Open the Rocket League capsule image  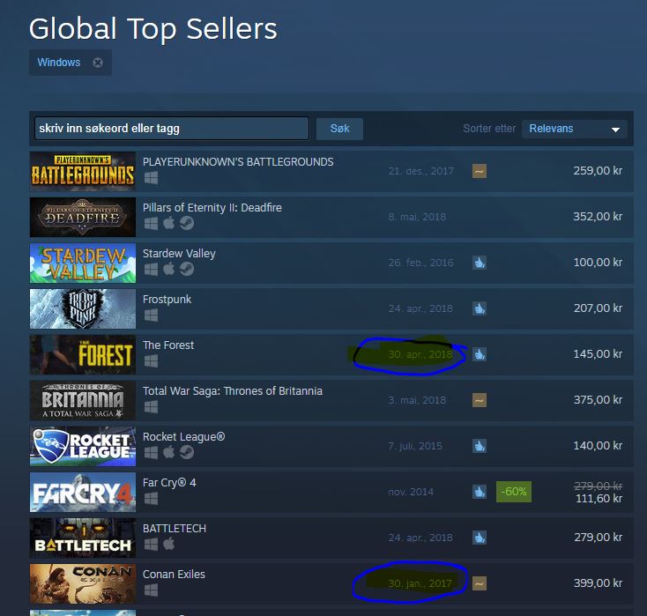(x=83, y=446)
